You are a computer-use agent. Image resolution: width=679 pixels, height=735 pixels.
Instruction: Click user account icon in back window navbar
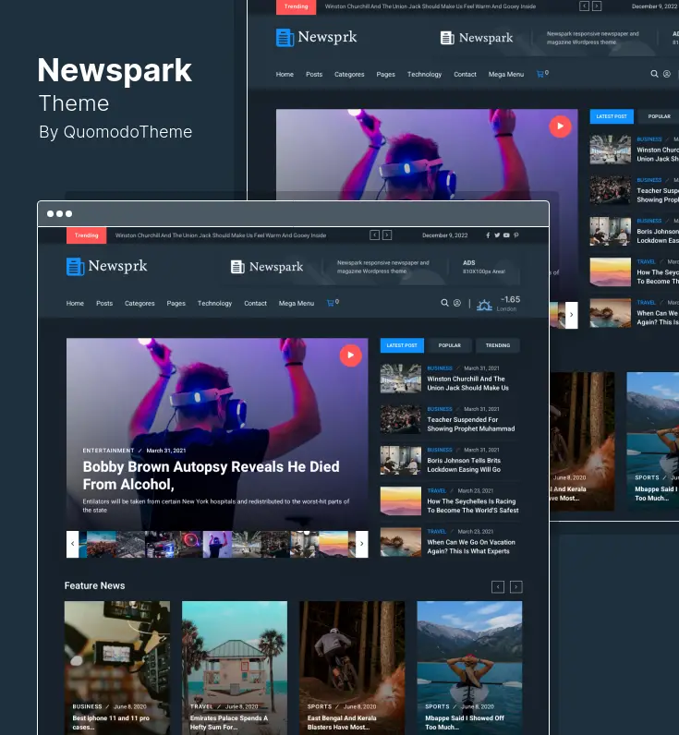tap(667, 74)
